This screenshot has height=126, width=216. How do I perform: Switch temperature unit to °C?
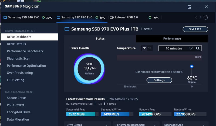(144, 48)
